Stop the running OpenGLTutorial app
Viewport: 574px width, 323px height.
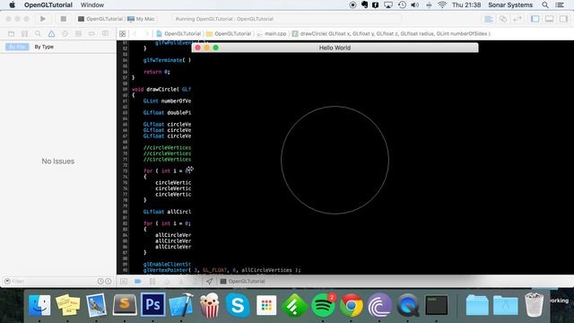64,19
